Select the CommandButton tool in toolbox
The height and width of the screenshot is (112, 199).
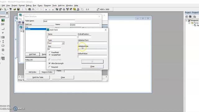pos(3,29)
